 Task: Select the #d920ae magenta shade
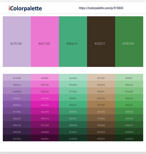(45, 104)
